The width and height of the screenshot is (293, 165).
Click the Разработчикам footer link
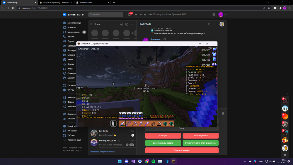pyautogui.click(x=76, y=148)
